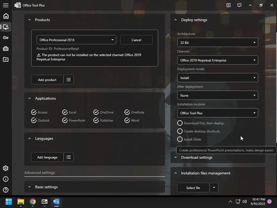Open the About info icon
Screen dimensions: 277x208
coord(6,179)
